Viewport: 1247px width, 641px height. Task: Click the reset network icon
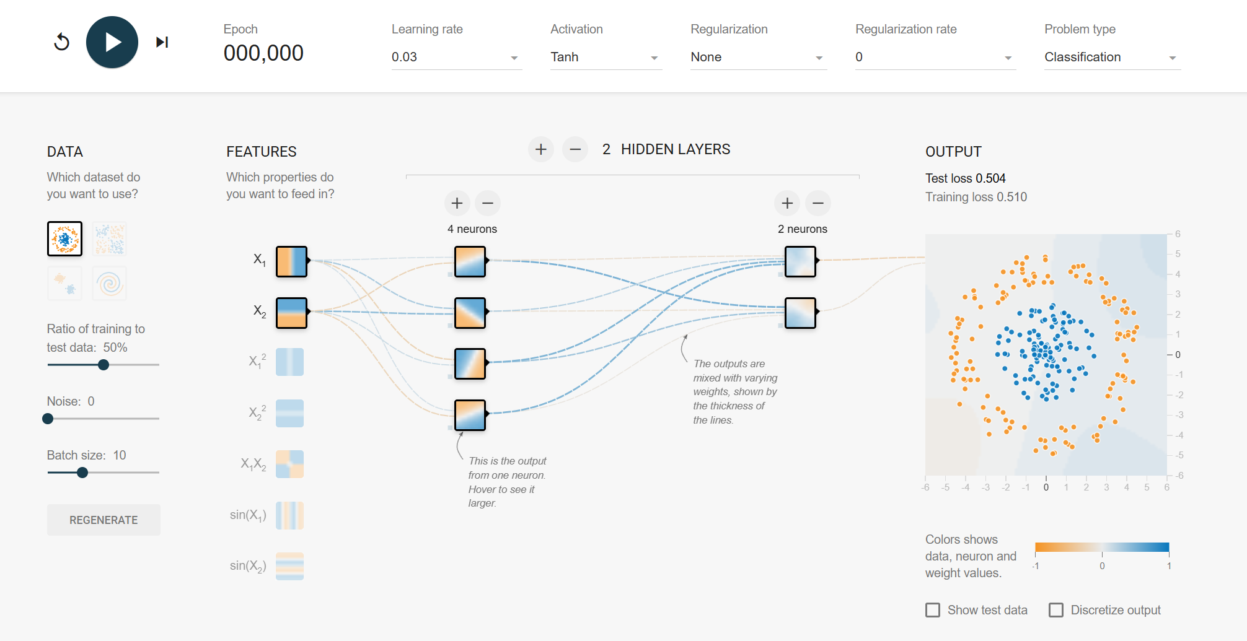tap(62, 42)
